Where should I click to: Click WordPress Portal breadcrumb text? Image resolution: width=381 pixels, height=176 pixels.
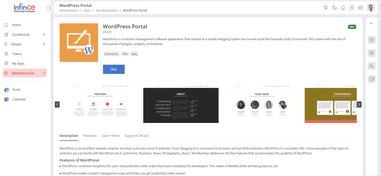135,10
